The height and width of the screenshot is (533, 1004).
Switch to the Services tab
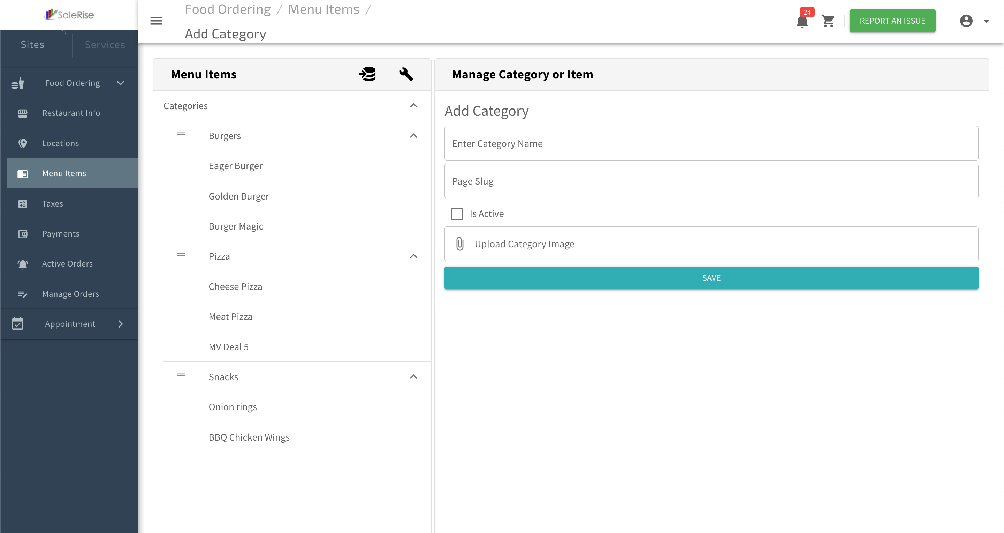coord(105,45)
